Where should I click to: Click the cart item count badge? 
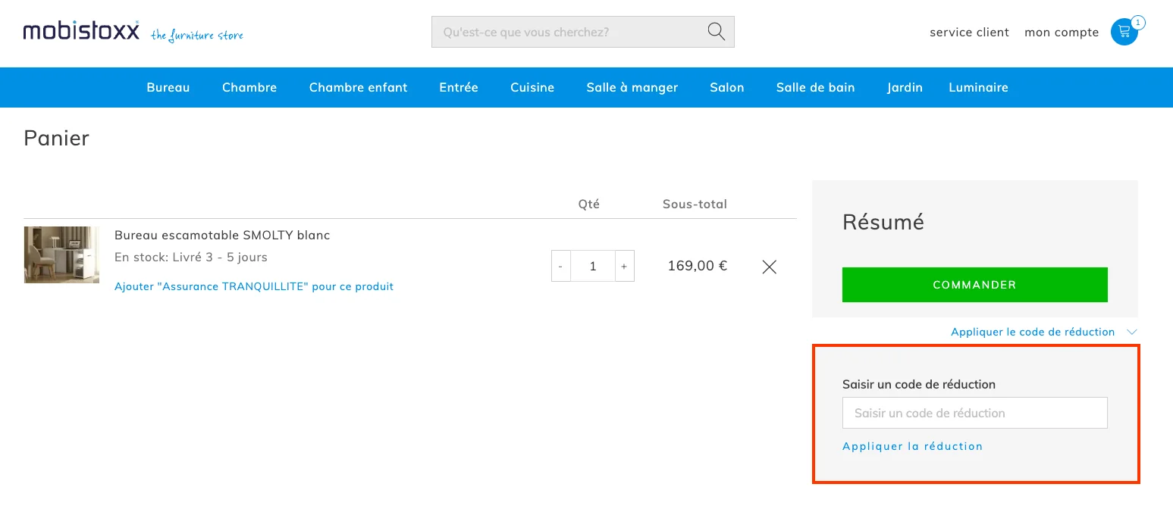[1137, 23]
